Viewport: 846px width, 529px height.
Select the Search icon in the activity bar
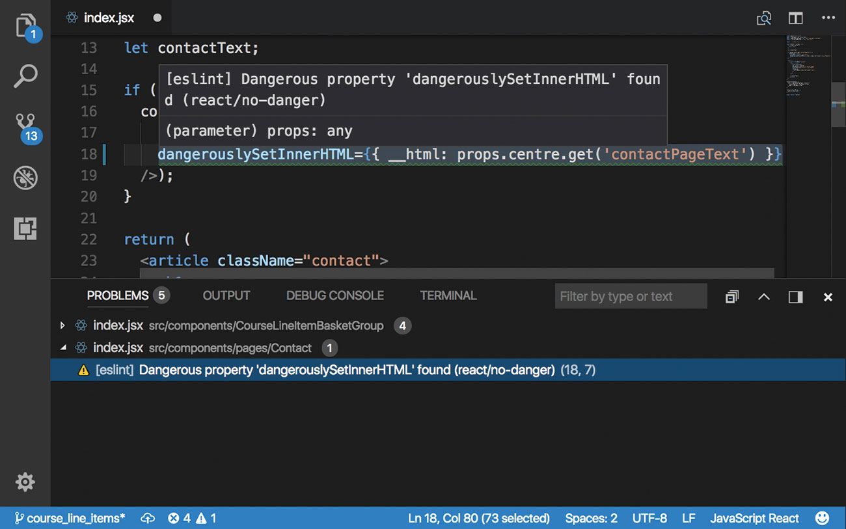tap(25, 76)
